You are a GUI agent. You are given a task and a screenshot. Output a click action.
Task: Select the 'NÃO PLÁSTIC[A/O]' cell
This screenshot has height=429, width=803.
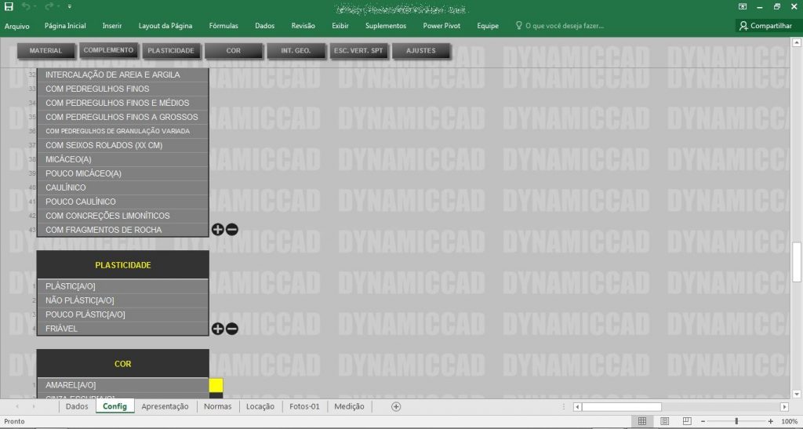[x=123, y=300]
